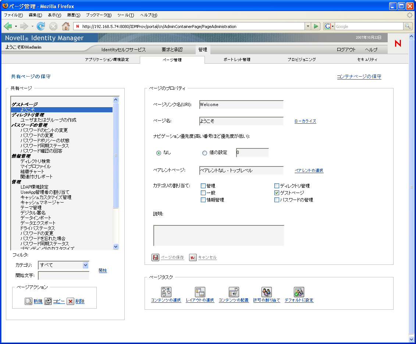Open the address bar history dropdown arrow

coord(308,26)
